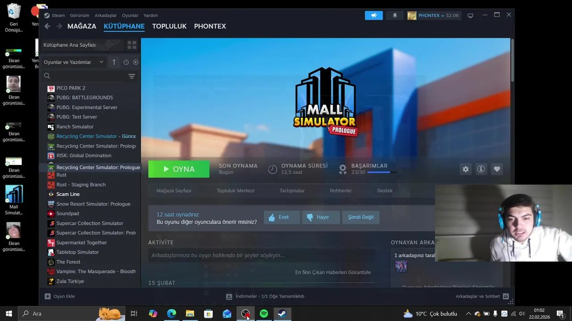Open game settings gear icon
The image size is (572, 321).
pos(466,169)
